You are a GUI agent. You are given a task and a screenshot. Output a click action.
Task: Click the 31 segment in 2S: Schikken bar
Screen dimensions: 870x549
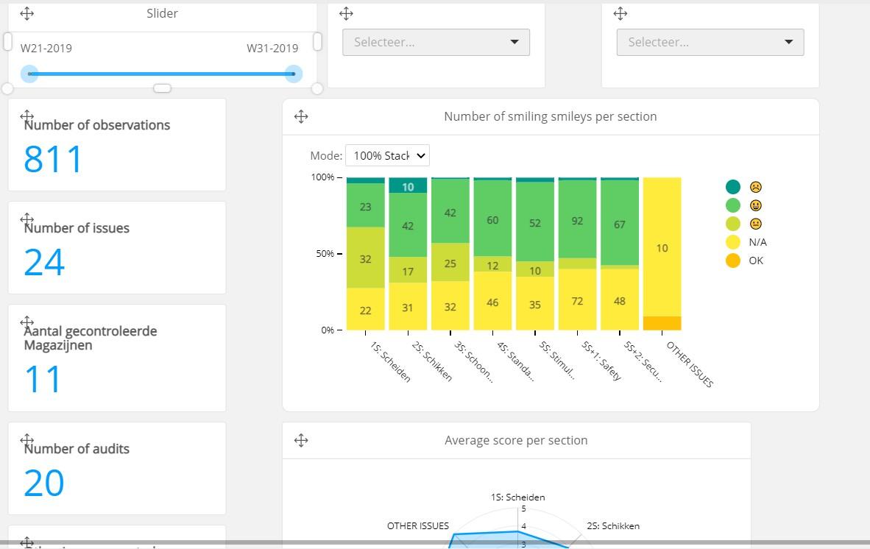[408, 307]
